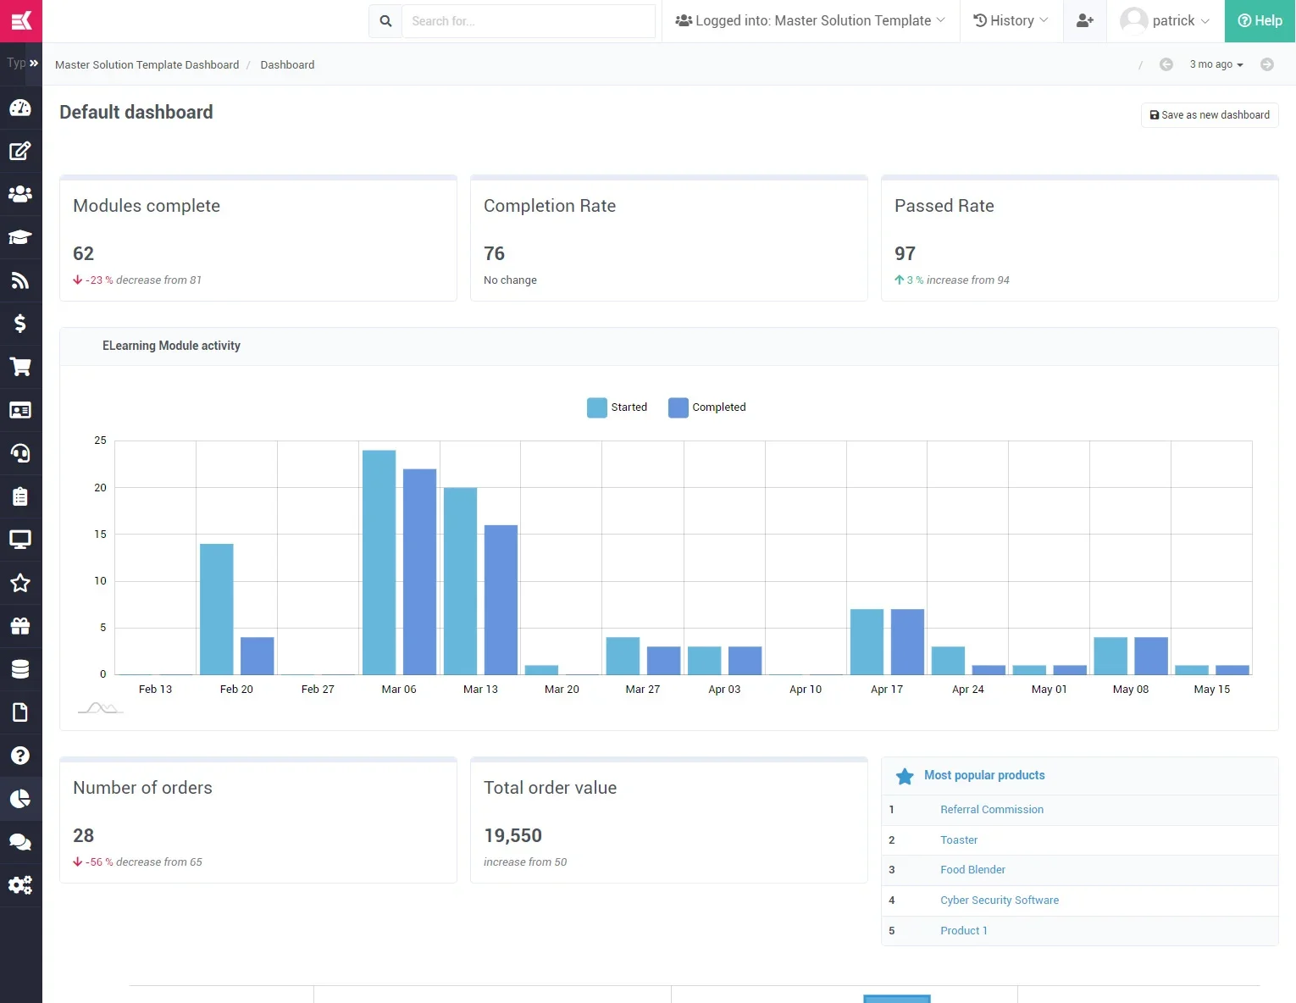Click the Search for input field
1296x1003 pixels.
pos(528,21)
